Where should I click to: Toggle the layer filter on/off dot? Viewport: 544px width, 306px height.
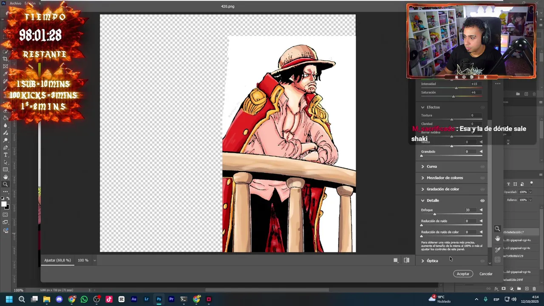coord(531,183)
